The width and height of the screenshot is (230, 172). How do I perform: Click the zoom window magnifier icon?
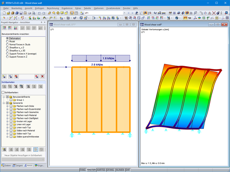pyautogui.click(x=130, y=18)
